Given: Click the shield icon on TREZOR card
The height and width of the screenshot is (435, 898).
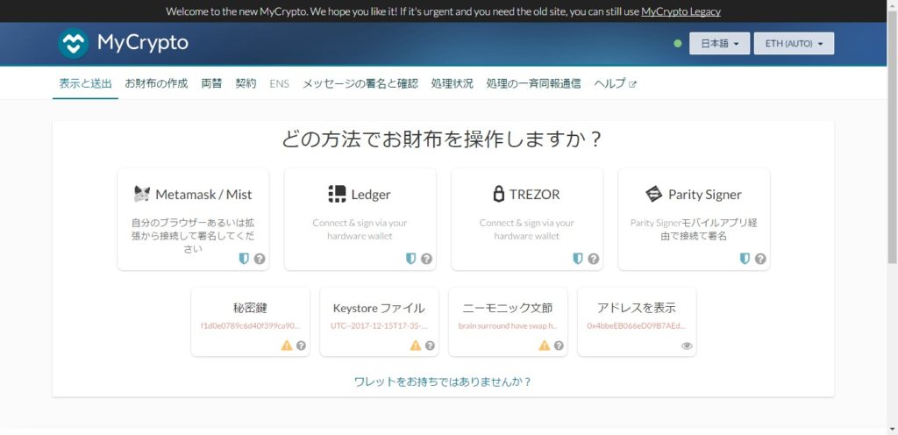Looking at the screenshot, I should pyautogui.click(x=578, y=259).
